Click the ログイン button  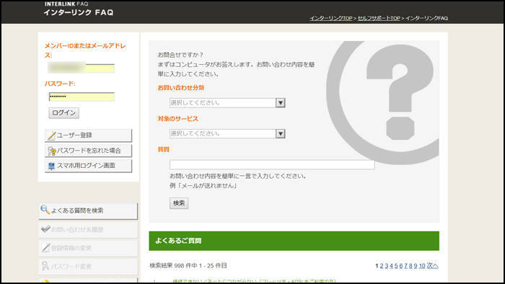pyautogui.click(x=63, y=113)
